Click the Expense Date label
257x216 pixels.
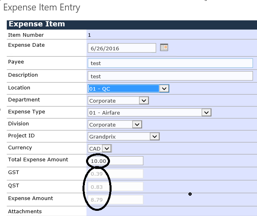pyautogui.click(x=26, y=45)
